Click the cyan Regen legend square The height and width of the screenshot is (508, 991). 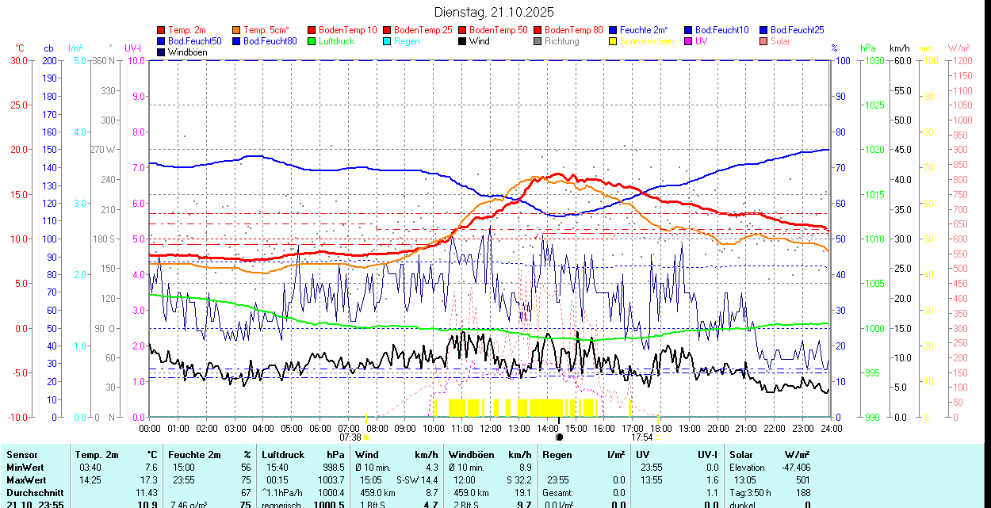coord(388,41)
